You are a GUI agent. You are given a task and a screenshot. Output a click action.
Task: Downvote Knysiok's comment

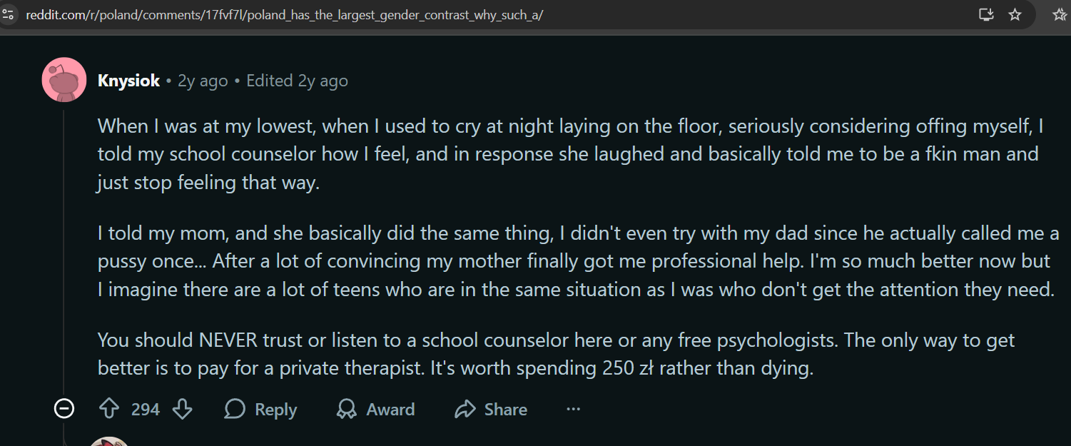tap(183, 409)
